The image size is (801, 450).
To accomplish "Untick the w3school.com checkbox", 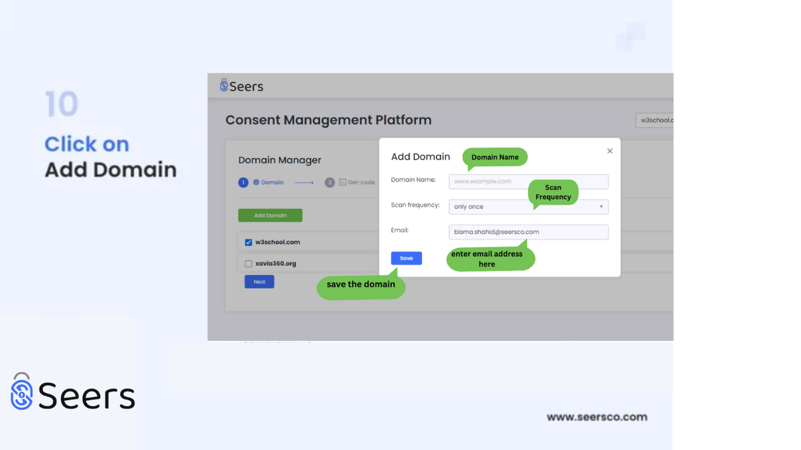I will (x=249, y=243).
